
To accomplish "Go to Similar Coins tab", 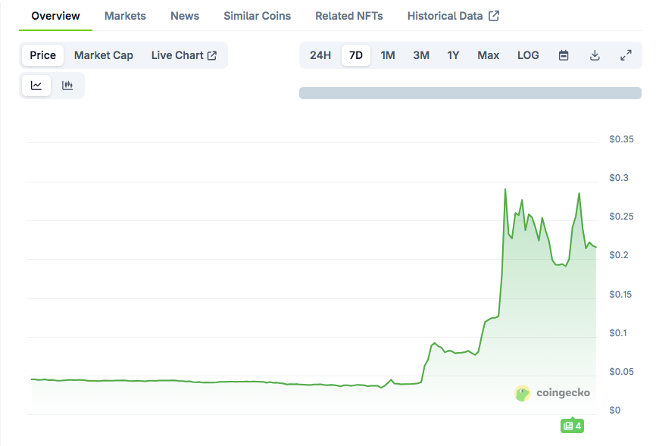I will [x=258, y=16].
